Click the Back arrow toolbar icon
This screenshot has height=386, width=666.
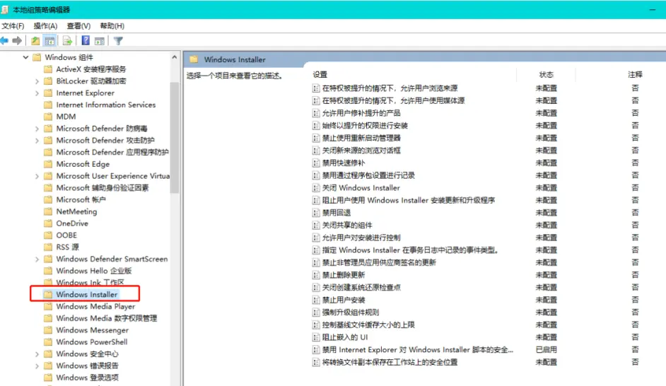(4, 41)
